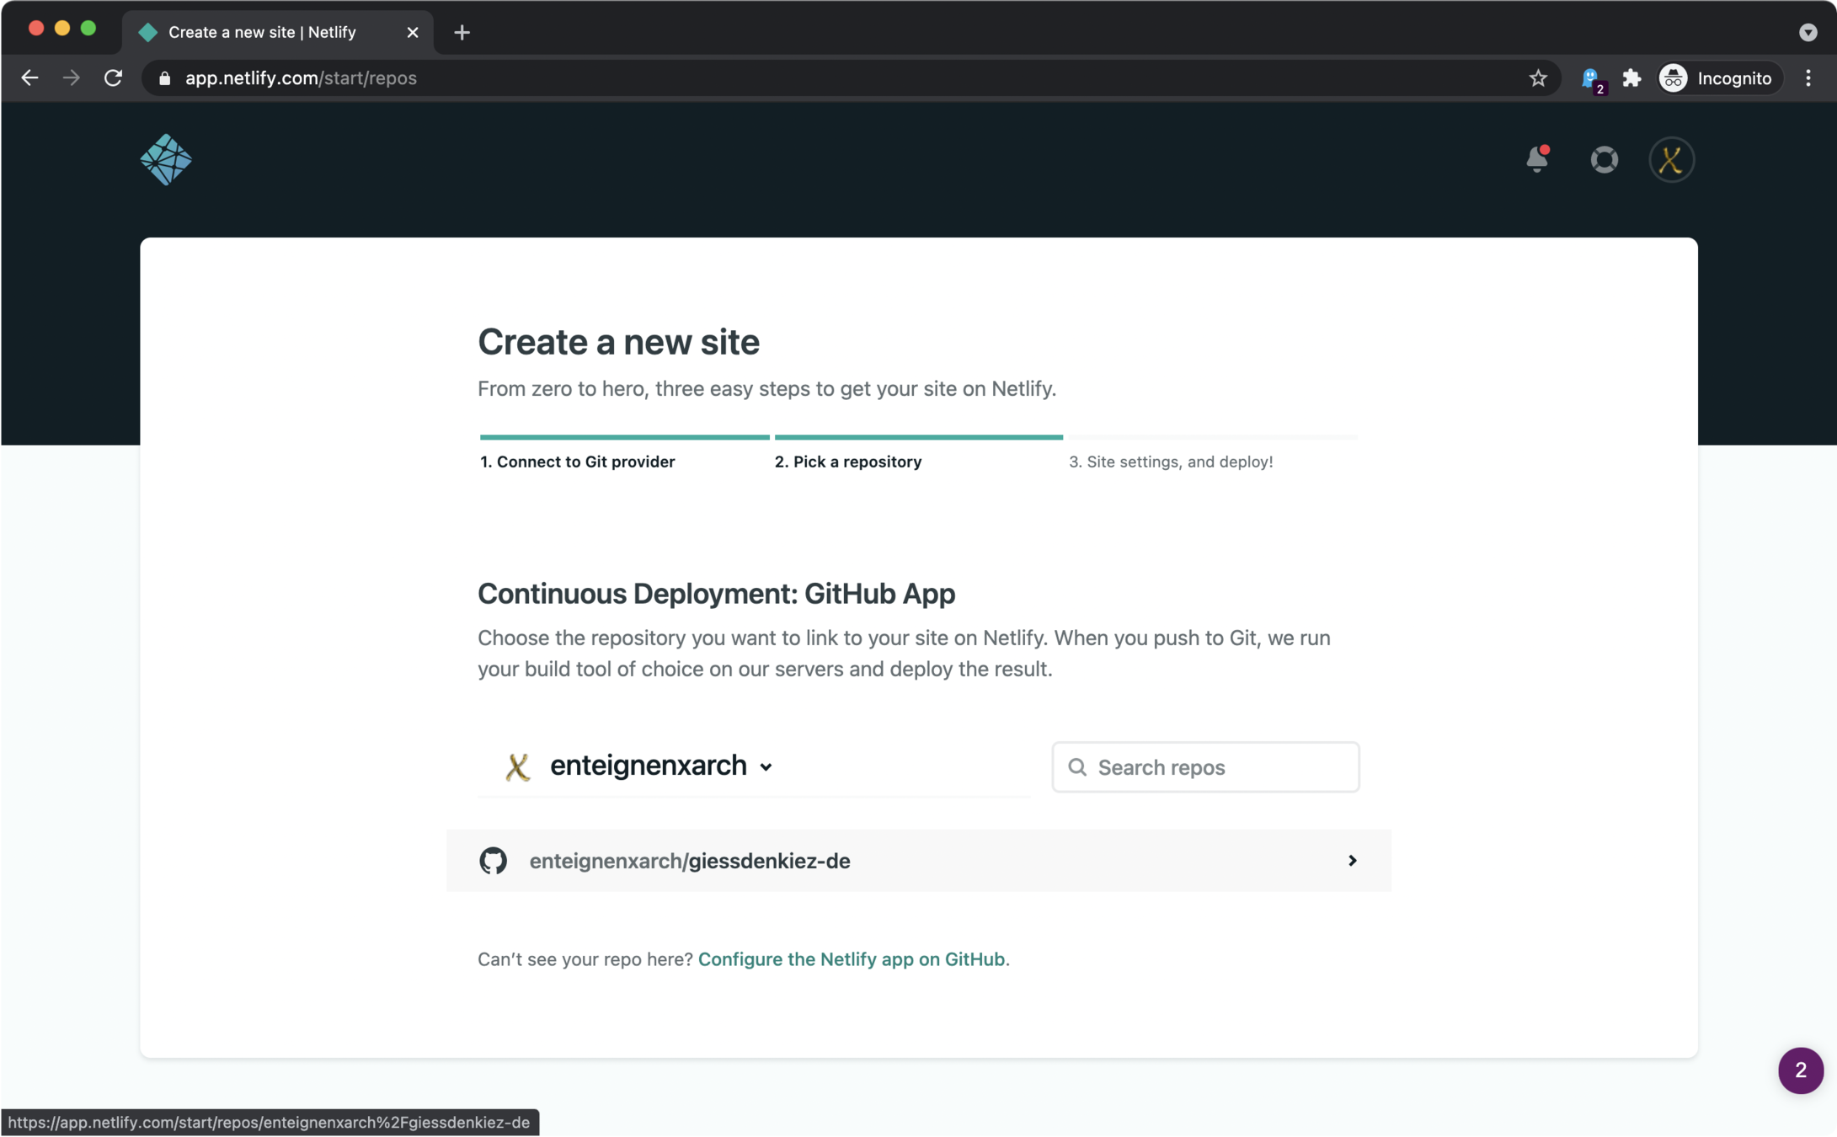The width and height of the screenshot is (1837, 1137).
Task: Open the user avatar menu
Action: [x=1671, y=159]
